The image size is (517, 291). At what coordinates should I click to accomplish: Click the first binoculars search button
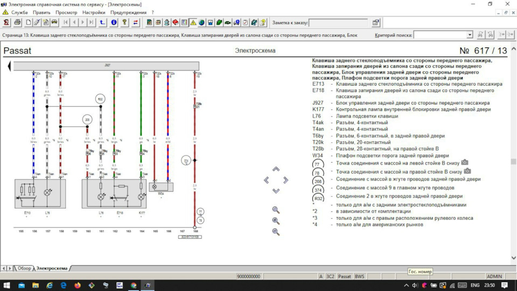[x=481, y=34]
